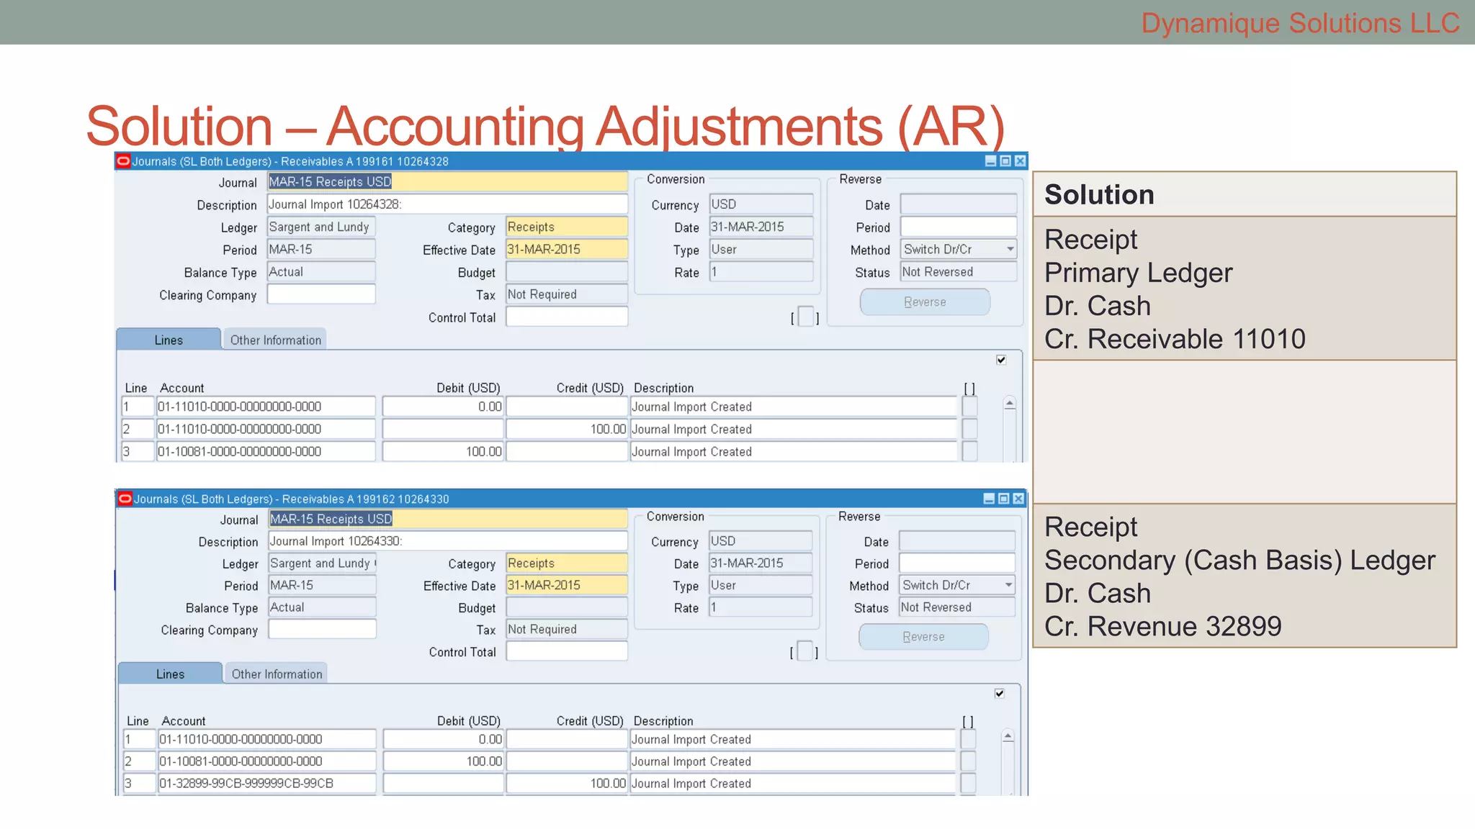Open the Method dropdown in the bottom Reverse section

[x=1008, y=585]
